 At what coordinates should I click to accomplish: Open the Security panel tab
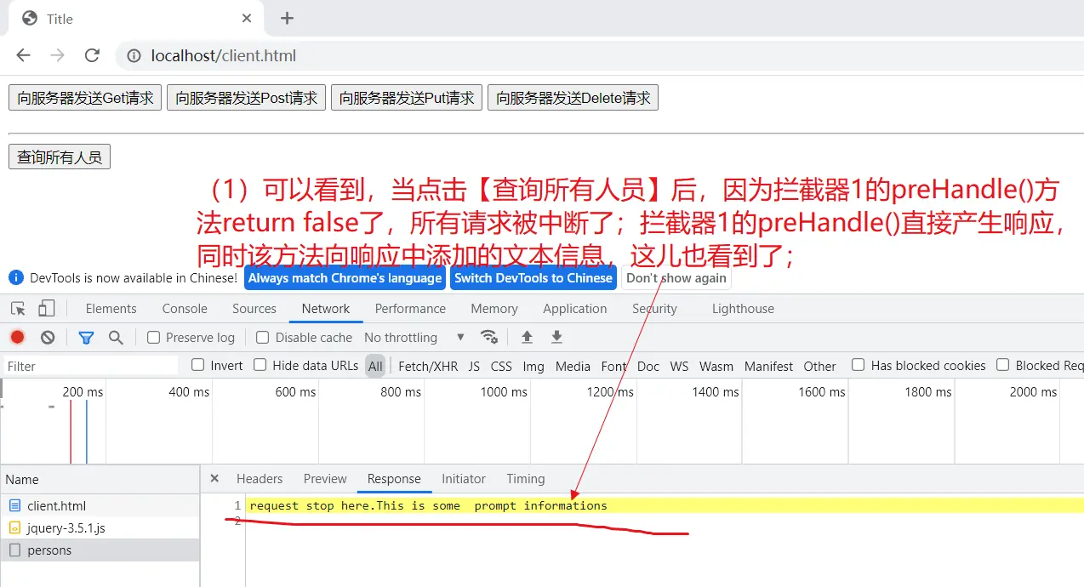(x=654, y=309)
